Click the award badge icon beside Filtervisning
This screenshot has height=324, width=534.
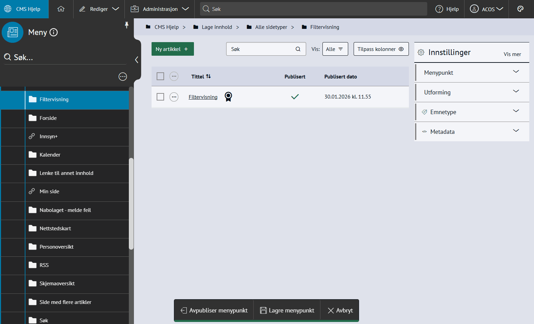click(229, 97)
